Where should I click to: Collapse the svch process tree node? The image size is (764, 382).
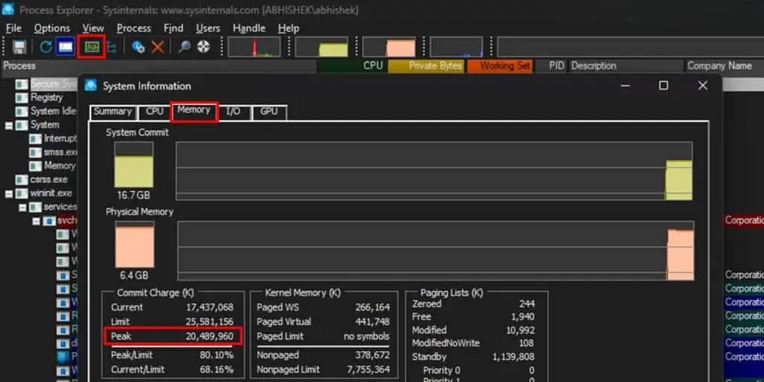click(36, 221)
